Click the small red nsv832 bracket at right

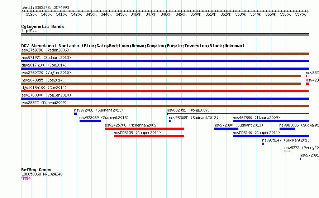[308, 76]
